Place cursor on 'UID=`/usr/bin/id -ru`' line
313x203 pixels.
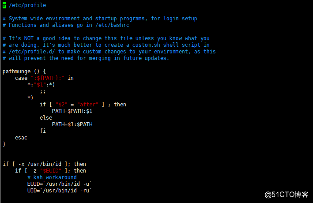point(60,191)
